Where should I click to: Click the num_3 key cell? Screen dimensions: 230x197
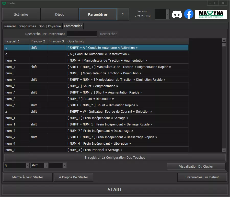coord(16,150)
